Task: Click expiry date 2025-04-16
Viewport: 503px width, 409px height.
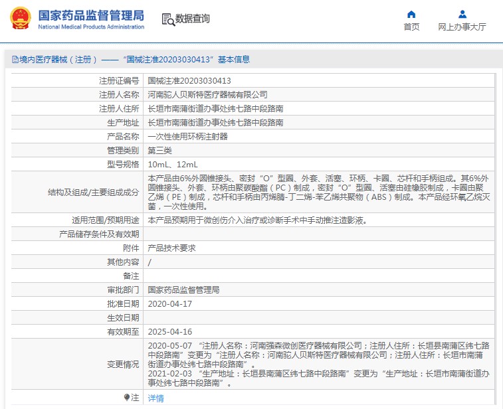Action: click(x=169, y=331)
